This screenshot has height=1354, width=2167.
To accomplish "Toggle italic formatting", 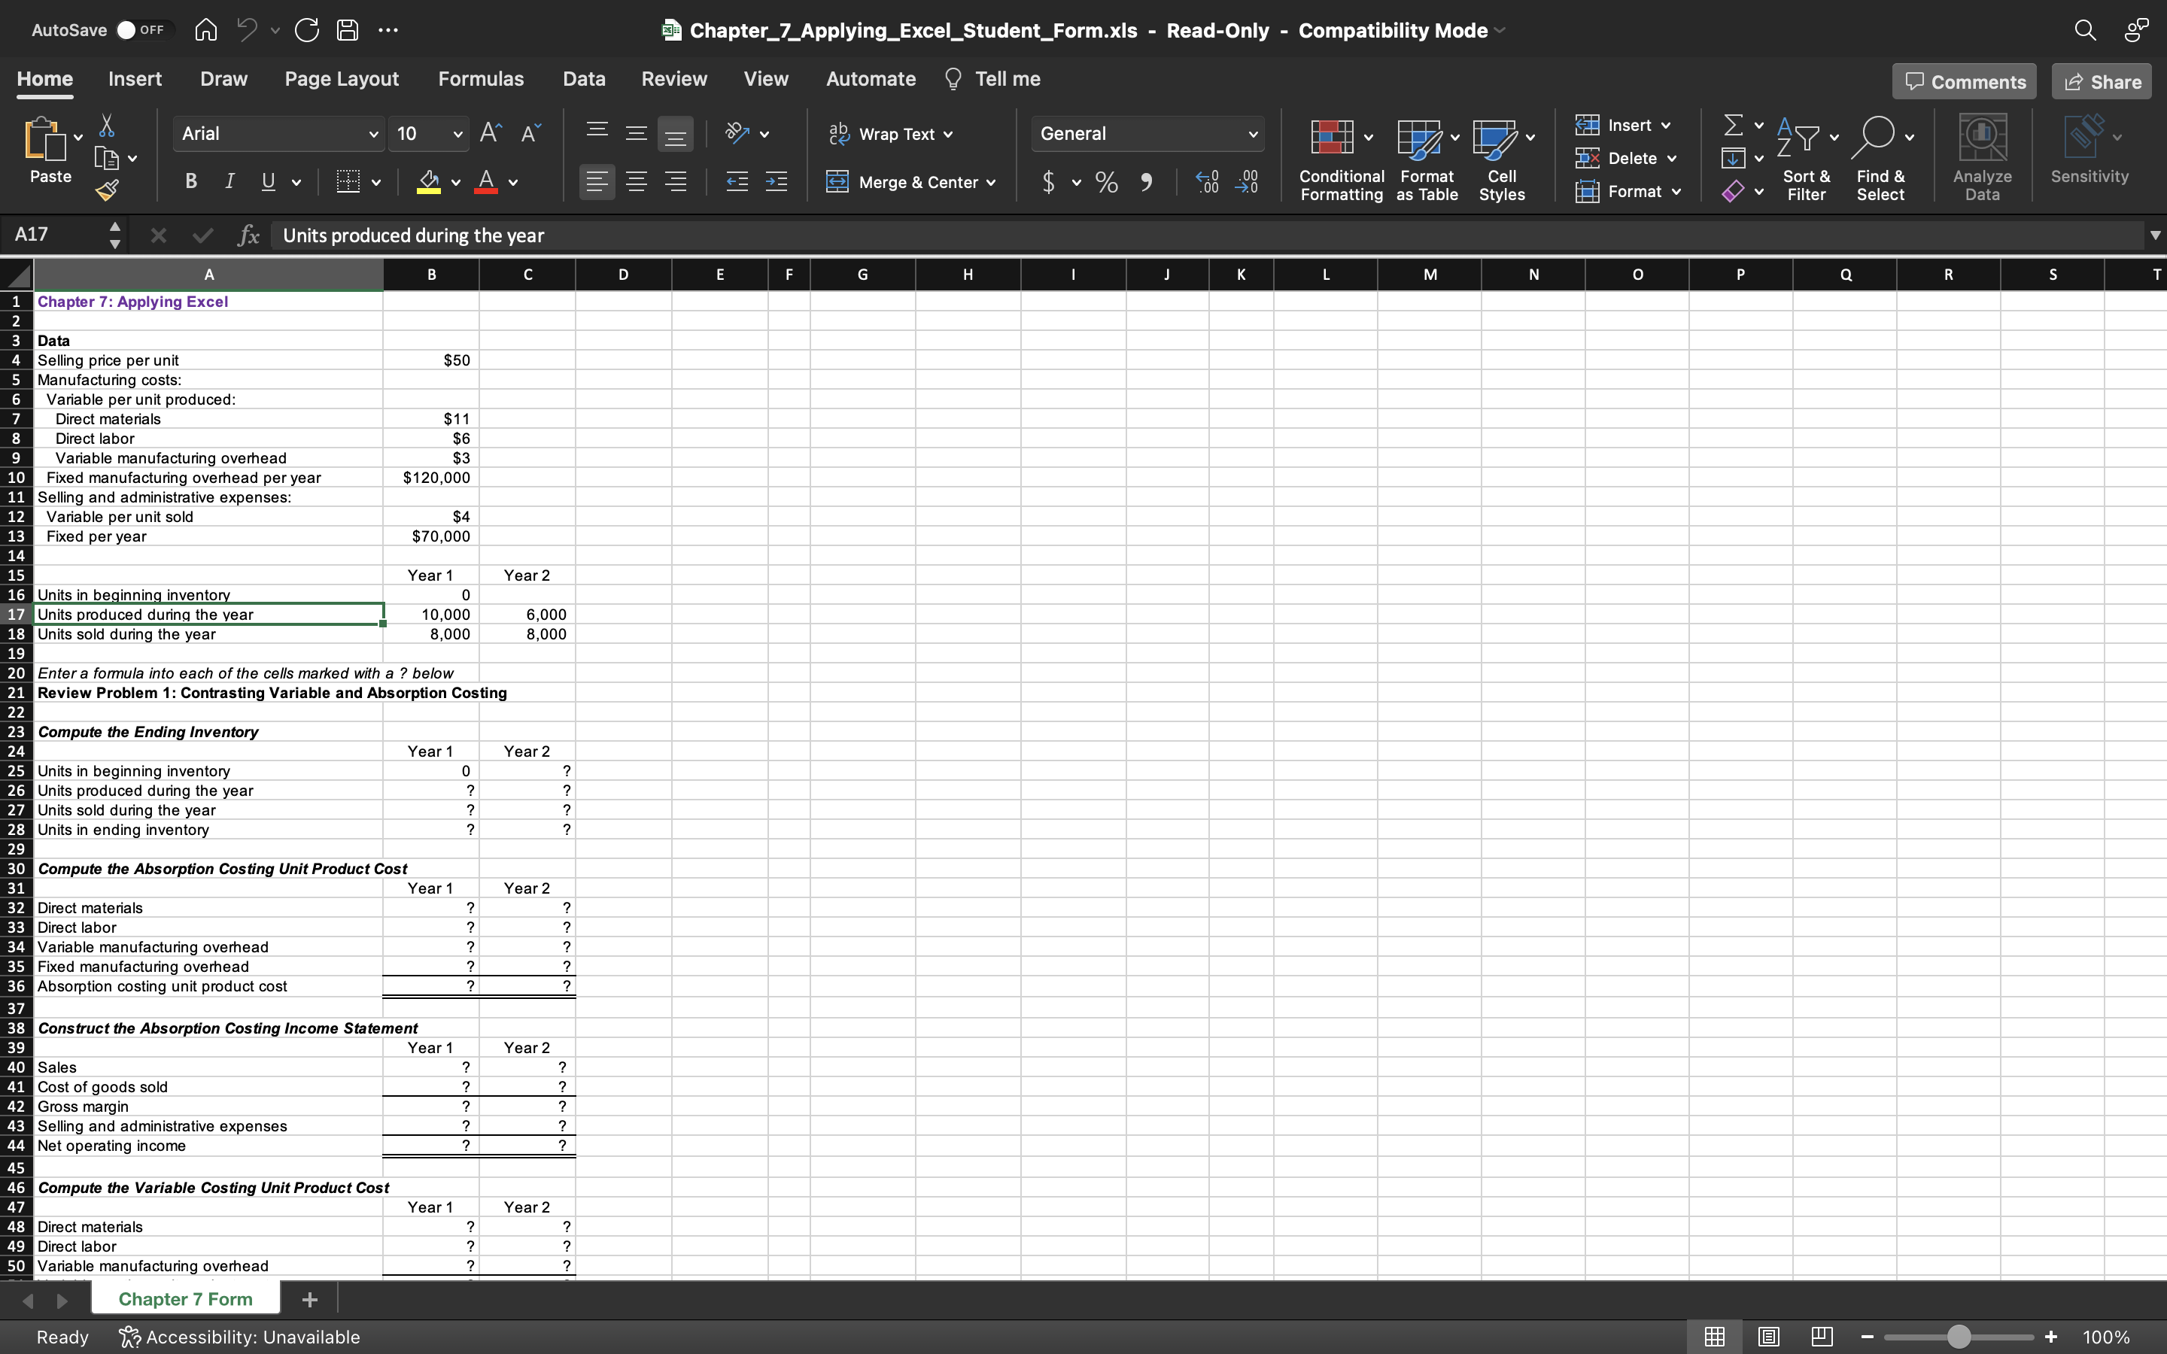I will click(x=229, y=181).
